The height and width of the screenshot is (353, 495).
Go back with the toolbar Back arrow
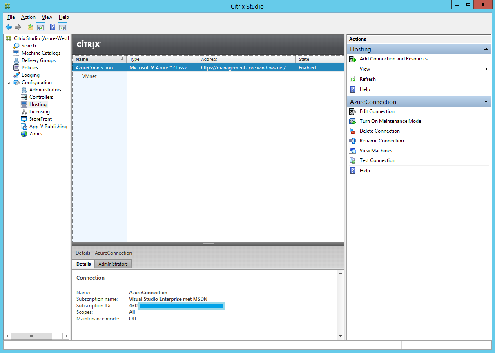[9, 27]
